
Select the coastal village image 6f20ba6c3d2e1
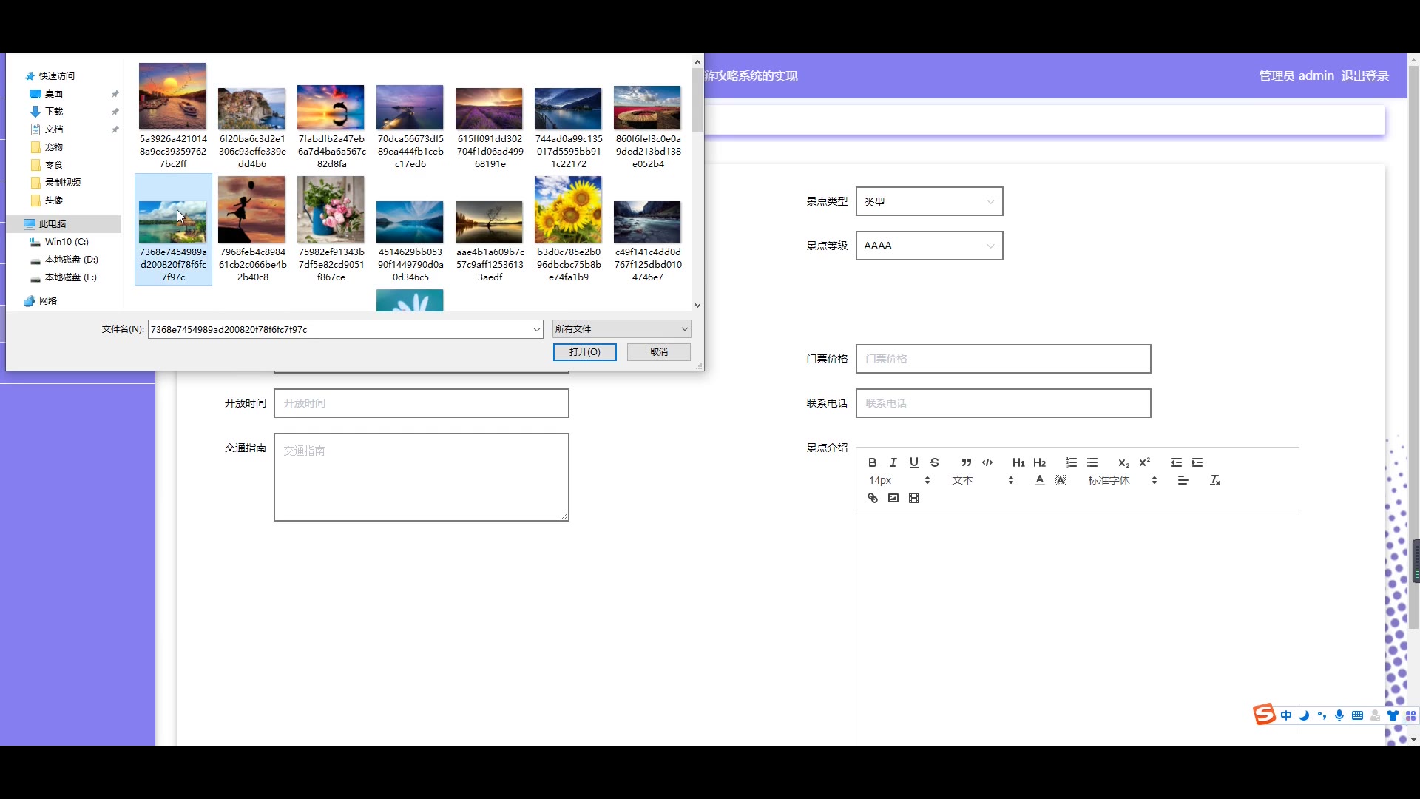[252, 127]
